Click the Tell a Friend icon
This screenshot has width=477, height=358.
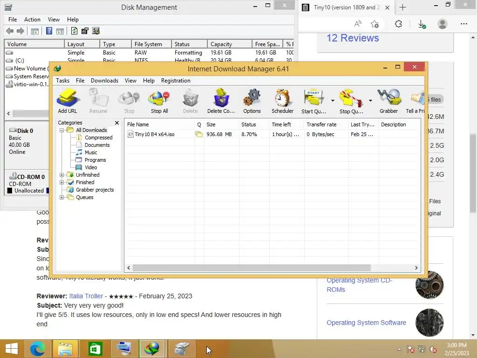tap(416, 101)
